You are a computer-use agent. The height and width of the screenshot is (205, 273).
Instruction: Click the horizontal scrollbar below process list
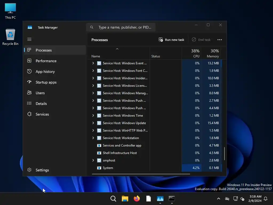tap(141, 174)
